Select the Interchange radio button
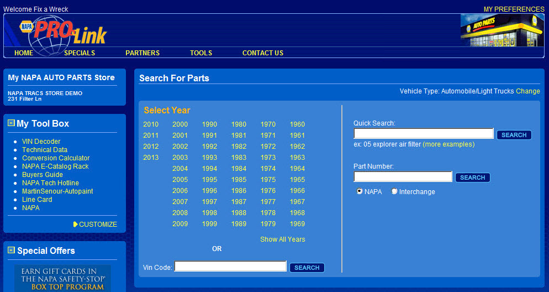Image resolution: width=549 pixels, height=292 pixels. 394,191
